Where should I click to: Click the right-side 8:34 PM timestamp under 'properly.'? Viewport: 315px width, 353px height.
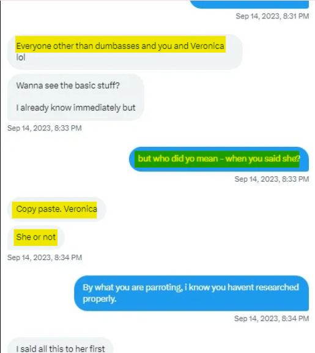[x=272, y=318]
